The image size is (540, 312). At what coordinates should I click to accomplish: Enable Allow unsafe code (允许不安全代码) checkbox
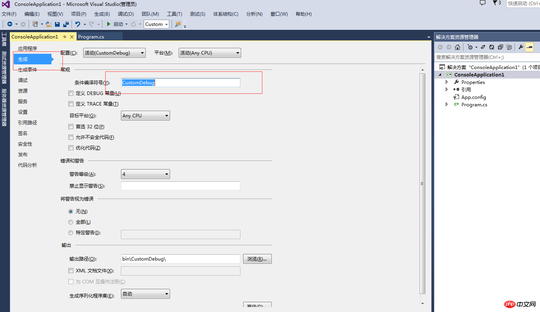coord(71,137)
